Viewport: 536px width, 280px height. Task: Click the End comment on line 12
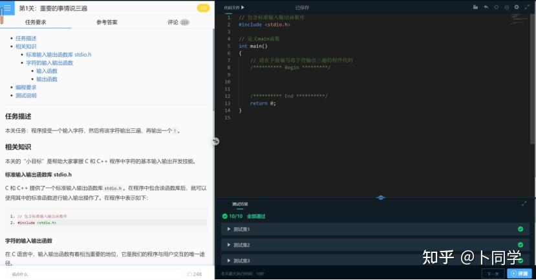coord(289,96)
